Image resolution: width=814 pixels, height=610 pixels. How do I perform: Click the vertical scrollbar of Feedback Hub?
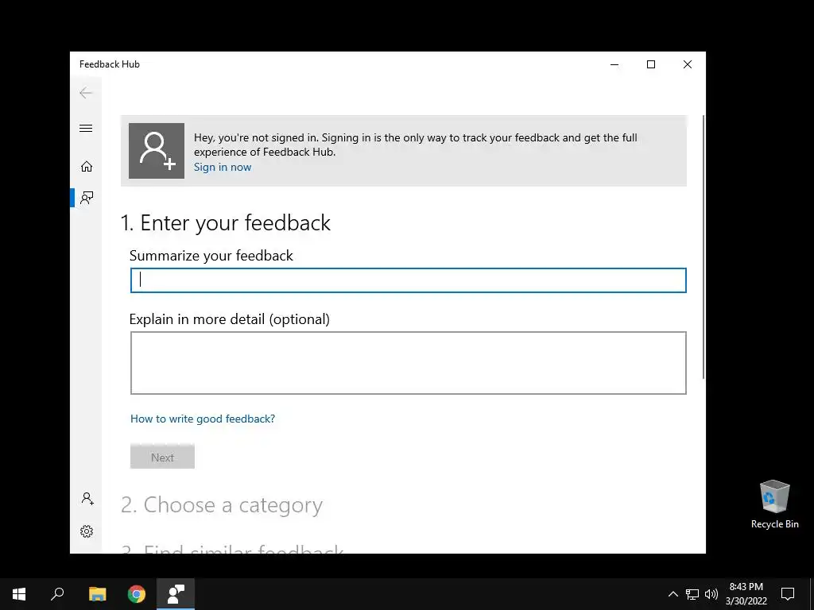click(704, 247)
